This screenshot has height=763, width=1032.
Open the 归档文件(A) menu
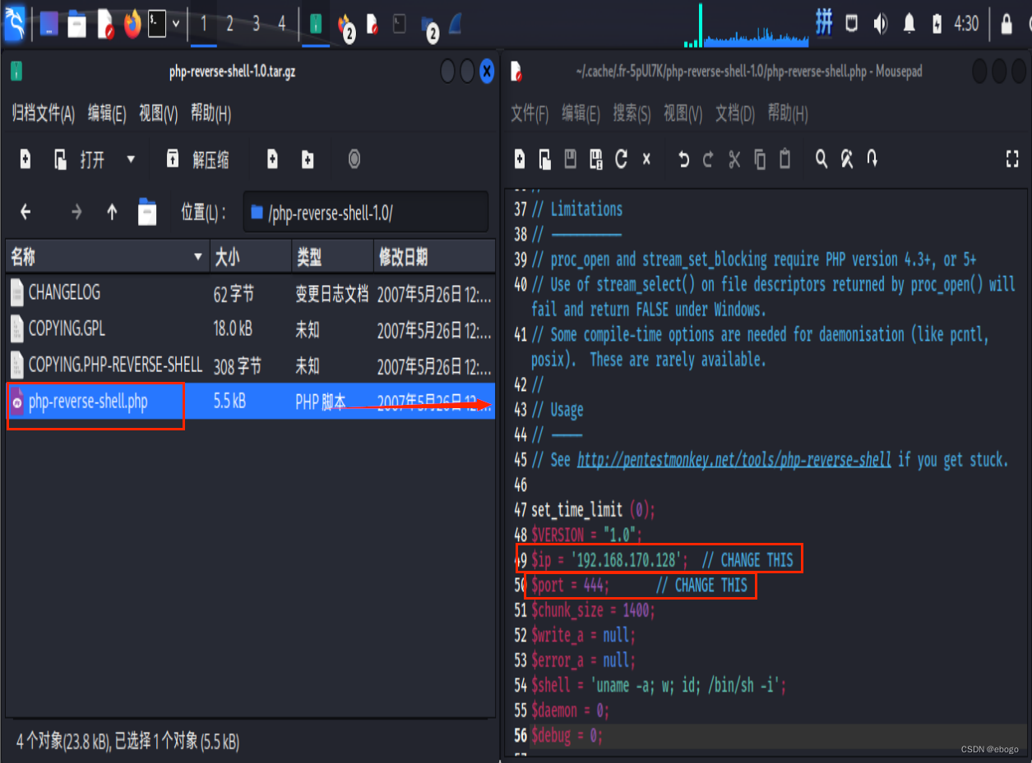44,113
